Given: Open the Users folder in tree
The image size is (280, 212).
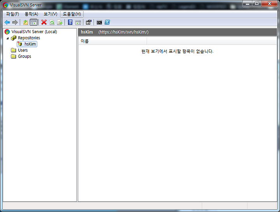Looking at the screenshot, I should click(23, 50).
